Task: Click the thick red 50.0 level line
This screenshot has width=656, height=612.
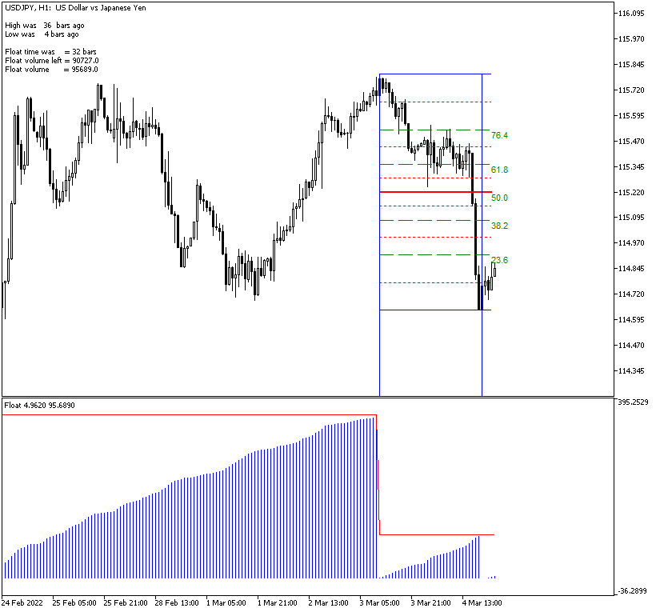Action: (x=435, y=192)
